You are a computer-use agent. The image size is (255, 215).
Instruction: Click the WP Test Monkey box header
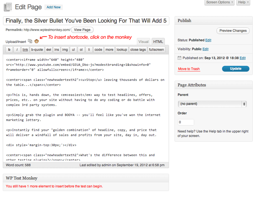tap(86, 178)
